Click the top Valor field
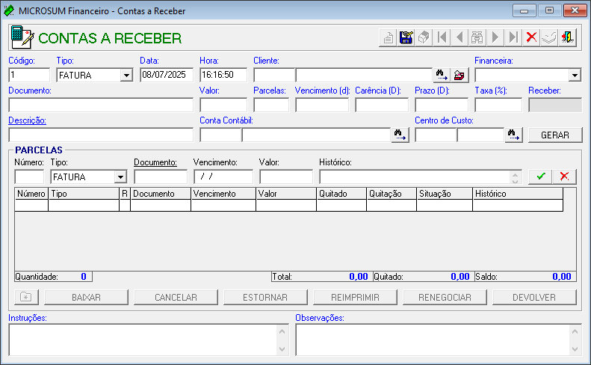591x365 pixels. pyautogui.click(x=223, y=105)
